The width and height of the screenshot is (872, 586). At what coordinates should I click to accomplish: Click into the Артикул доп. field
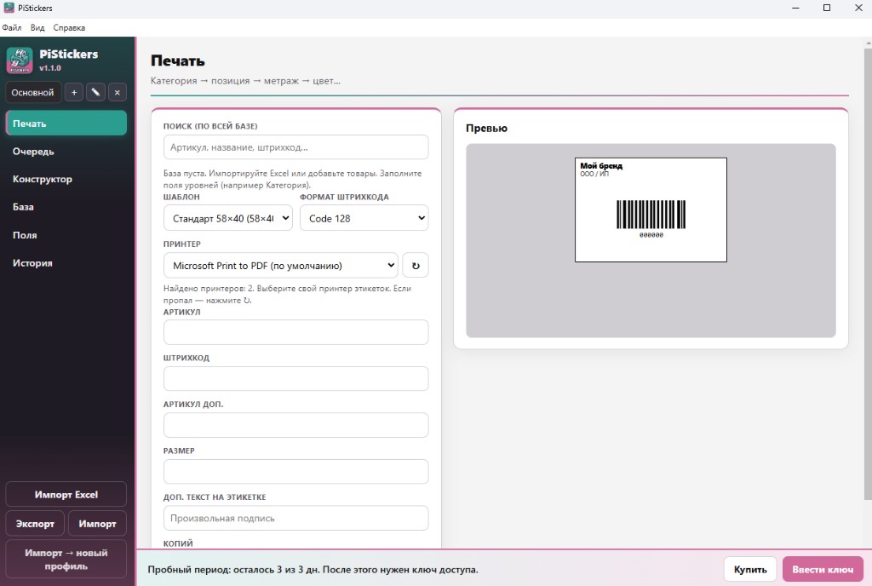tap(295, 425)
